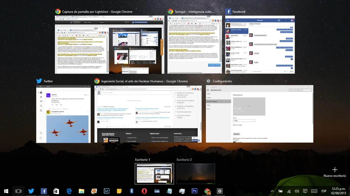Viewport: 350px width, 196px height.
Task: Open Settings gear on the taskbar
Action: pyautogui.click(x=219, y=191)
